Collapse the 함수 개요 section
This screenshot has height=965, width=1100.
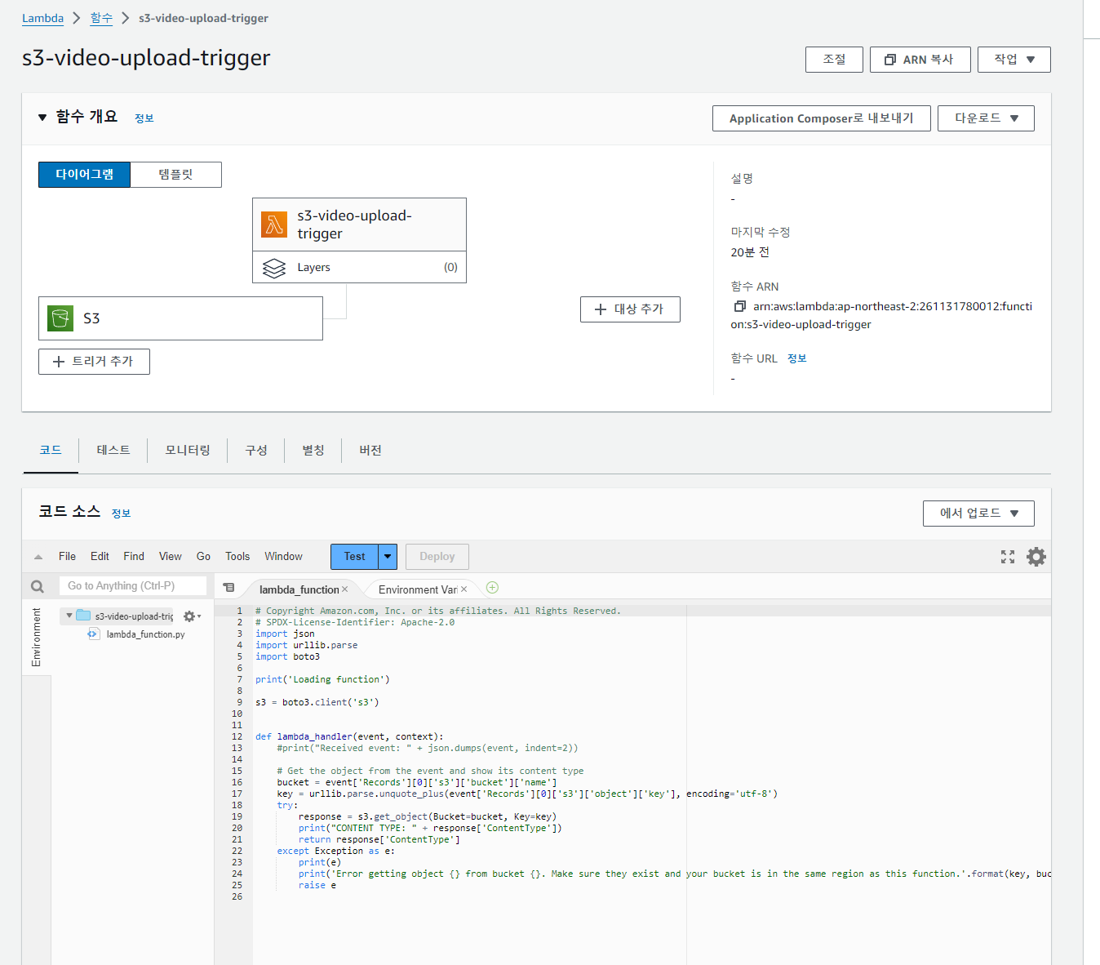point(42,118)
